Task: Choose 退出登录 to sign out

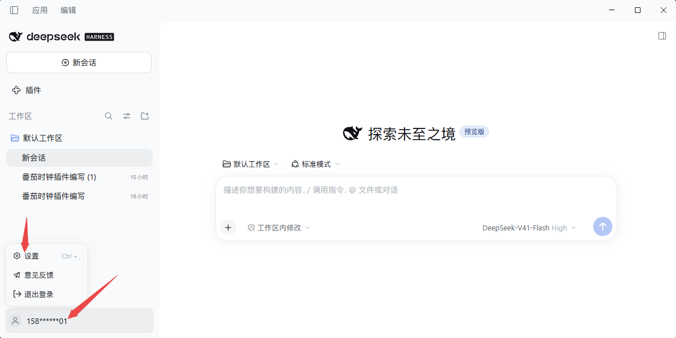Action: click(x=47, y=295)
